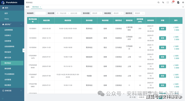Delete the row with time 10:30-11:30
The width and height of the screenshot is (185, 101).
(177, 87)
